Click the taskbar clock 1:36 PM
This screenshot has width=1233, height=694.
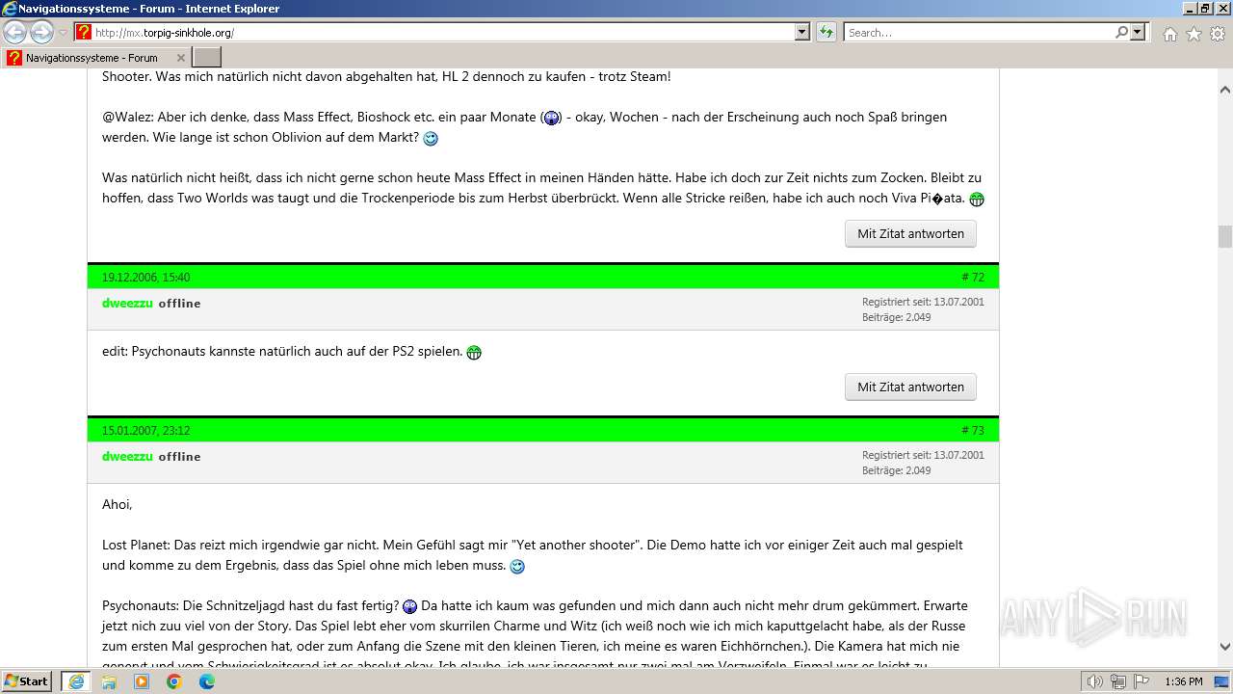(1183, 681)
